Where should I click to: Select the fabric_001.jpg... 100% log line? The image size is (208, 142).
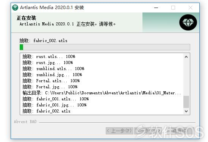(x=55, y=105)
